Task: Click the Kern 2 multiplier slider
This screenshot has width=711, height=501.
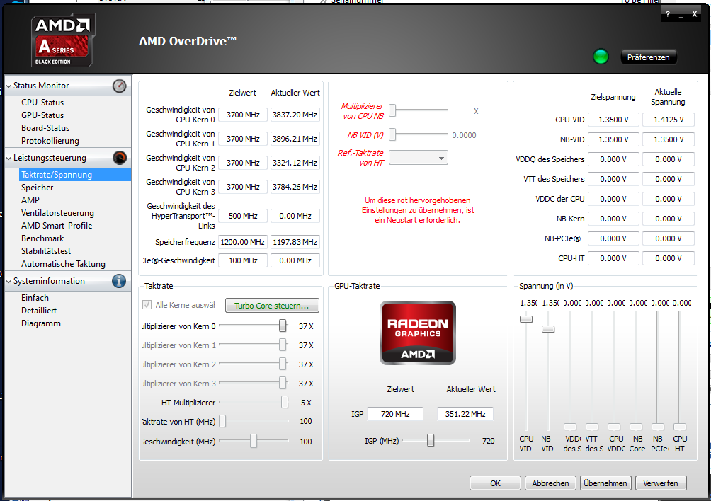Action: [283, 364]
